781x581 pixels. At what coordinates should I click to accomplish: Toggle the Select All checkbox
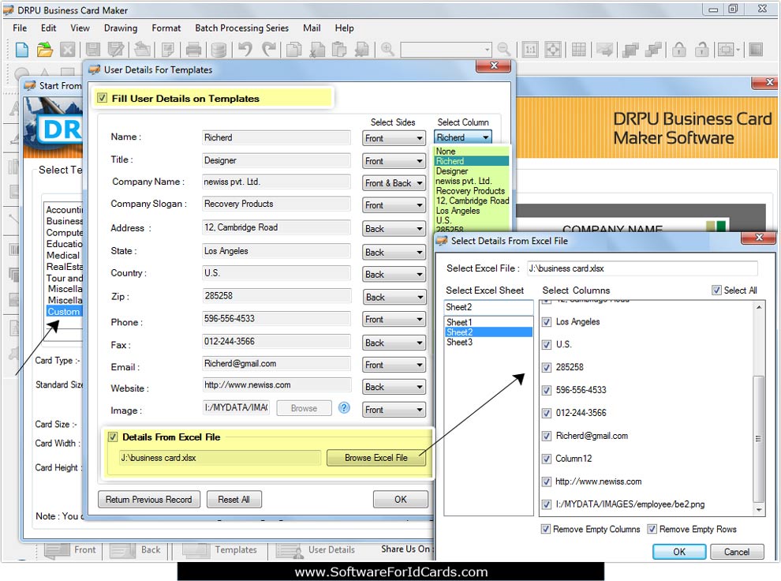pyautogui.click(x=716, y=290)
